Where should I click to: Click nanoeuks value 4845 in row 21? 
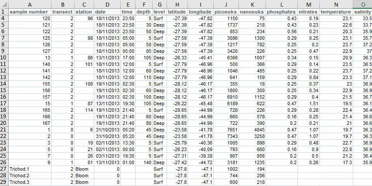tap(253, 129)
